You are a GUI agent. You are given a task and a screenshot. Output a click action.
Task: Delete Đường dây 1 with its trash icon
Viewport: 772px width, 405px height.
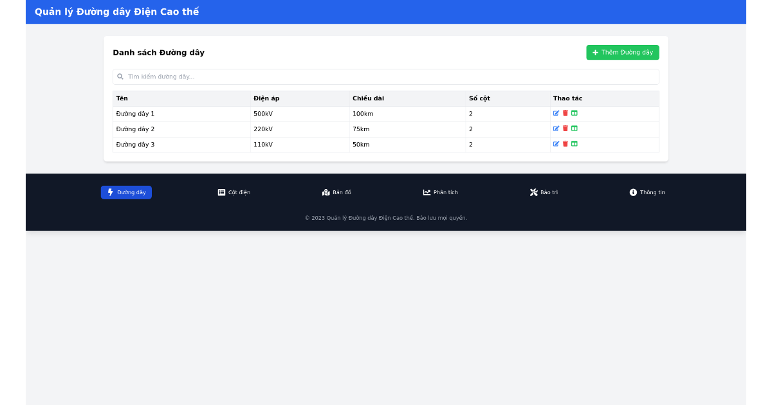click(565, 113)
